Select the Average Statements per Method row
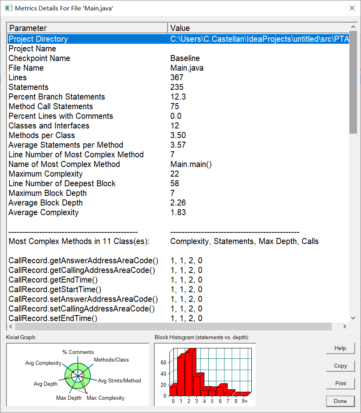This screenshot has width=361, height=413. pos(178,145)
